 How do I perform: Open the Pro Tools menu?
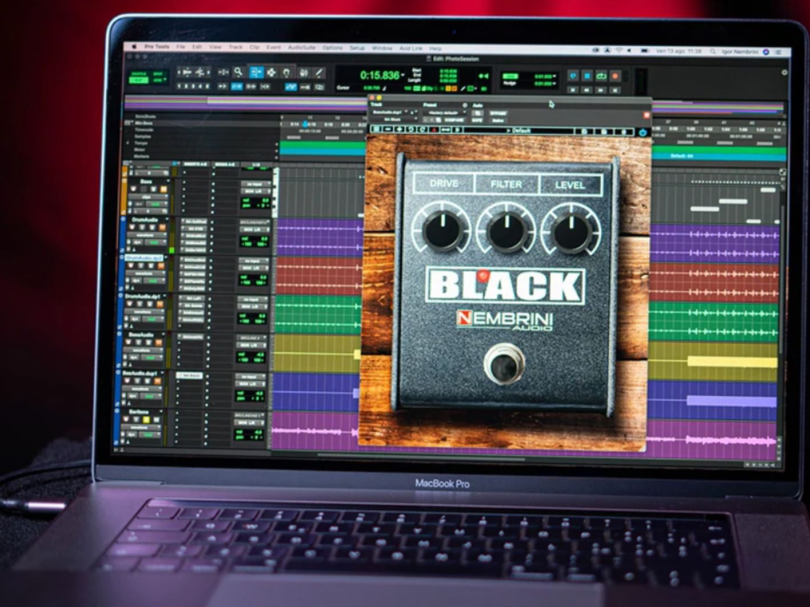[x=157, y=47]
